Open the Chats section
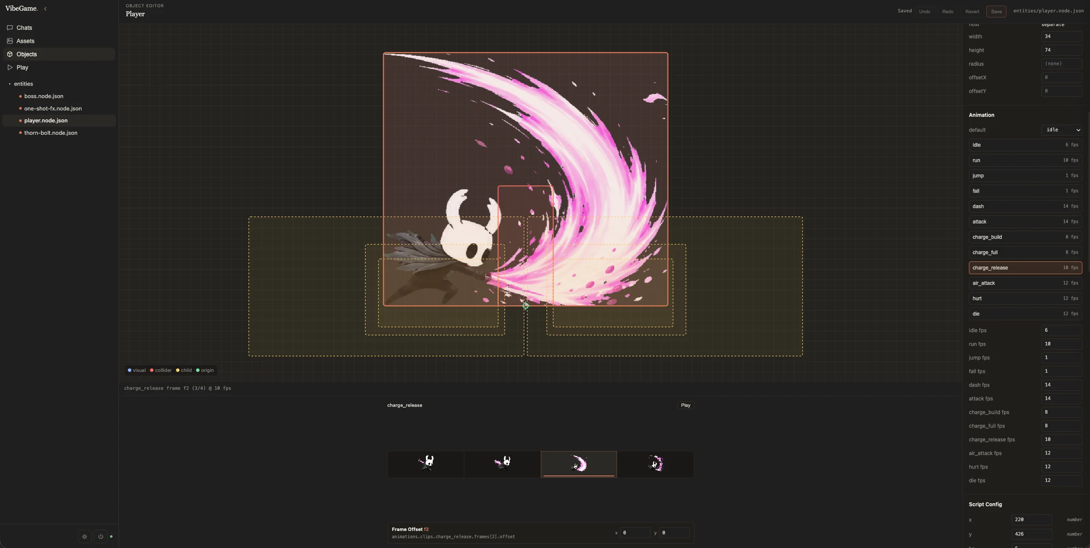 click(x=59, y=28)
